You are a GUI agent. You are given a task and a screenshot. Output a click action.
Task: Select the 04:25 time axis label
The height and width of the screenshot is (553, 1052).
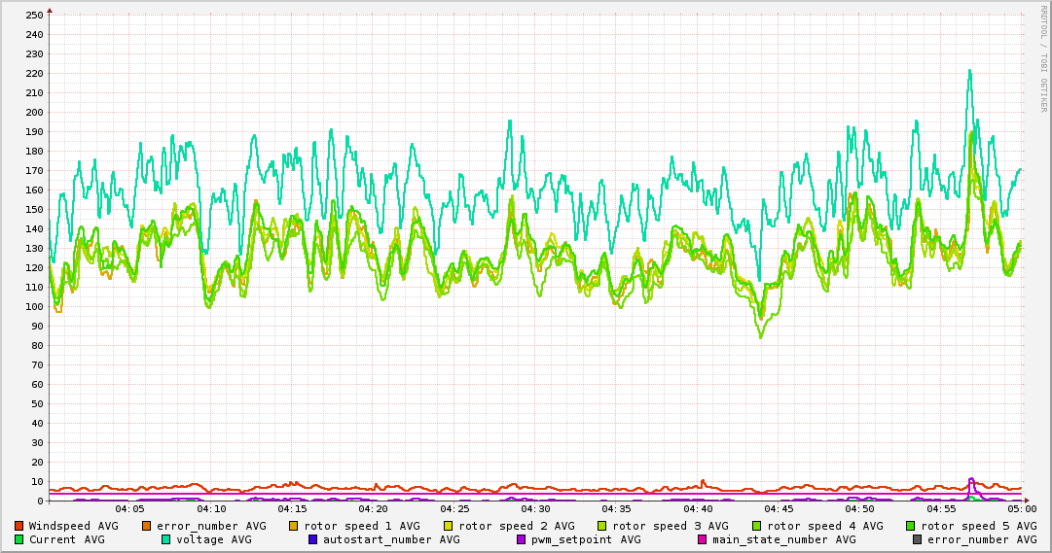[454, 509]
